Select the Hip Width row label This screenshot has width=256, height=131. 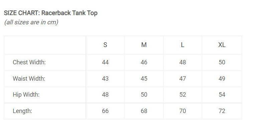[x=26, y=95]
